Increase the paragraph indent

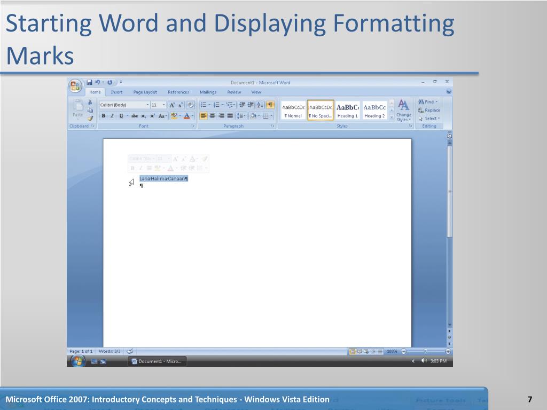(x=251, y=105)
